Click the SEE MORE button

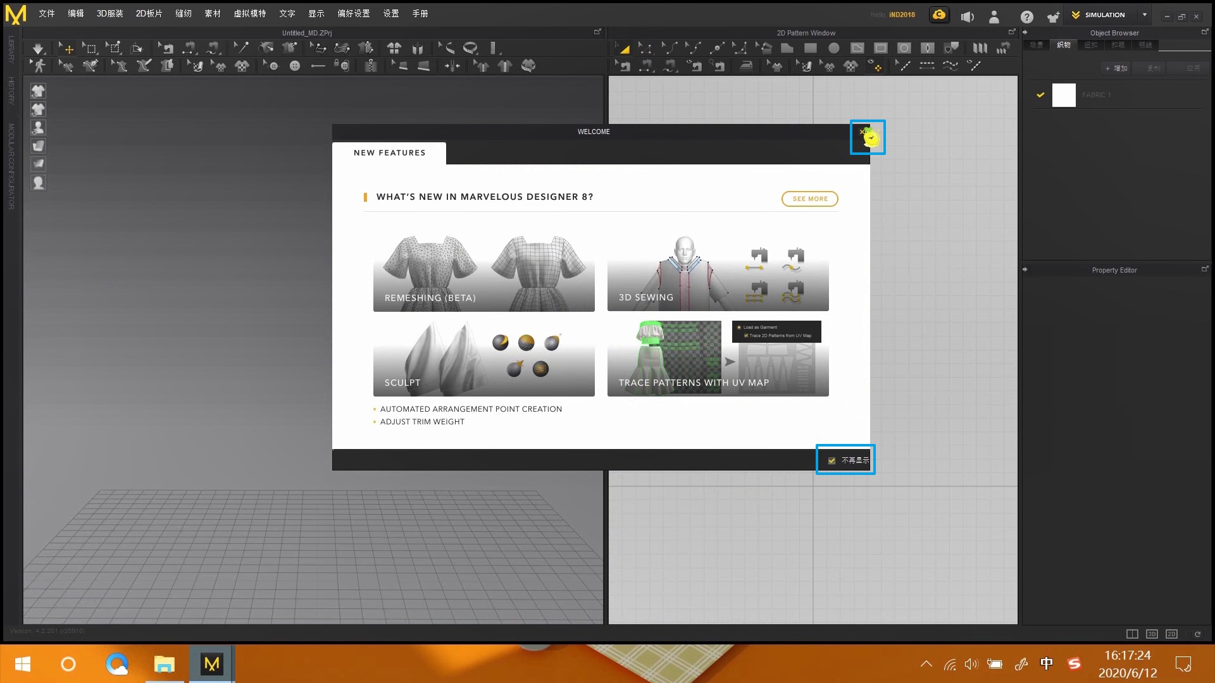[809, 199]
